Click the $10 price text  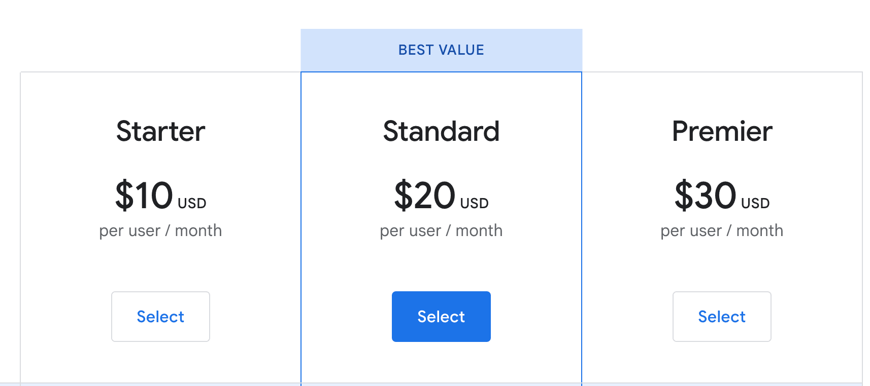[x=145, y=196]
